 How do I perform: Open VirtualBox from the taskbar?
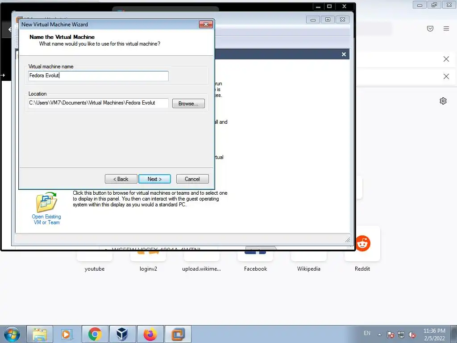(122, 334)
